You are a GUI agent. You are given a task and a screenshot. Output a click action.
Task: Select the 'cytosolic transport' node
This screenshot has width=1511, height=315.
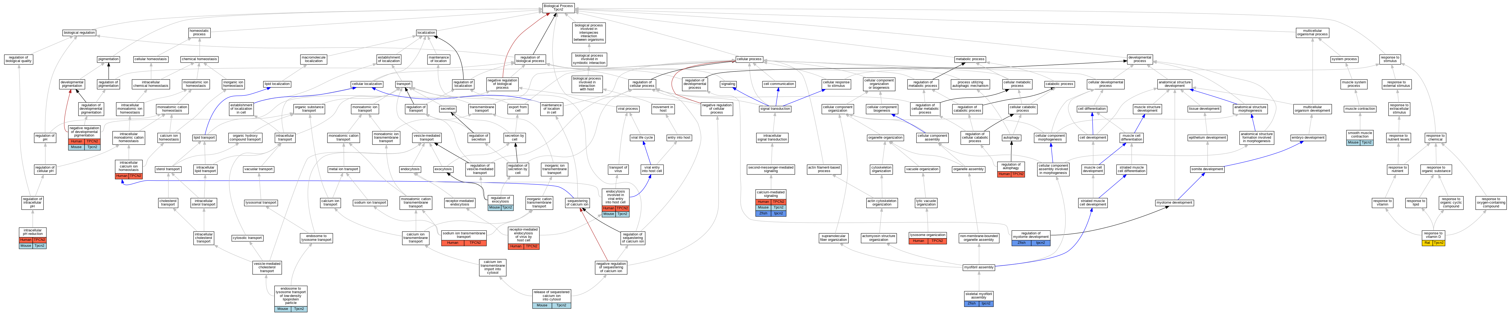point(247,238)
